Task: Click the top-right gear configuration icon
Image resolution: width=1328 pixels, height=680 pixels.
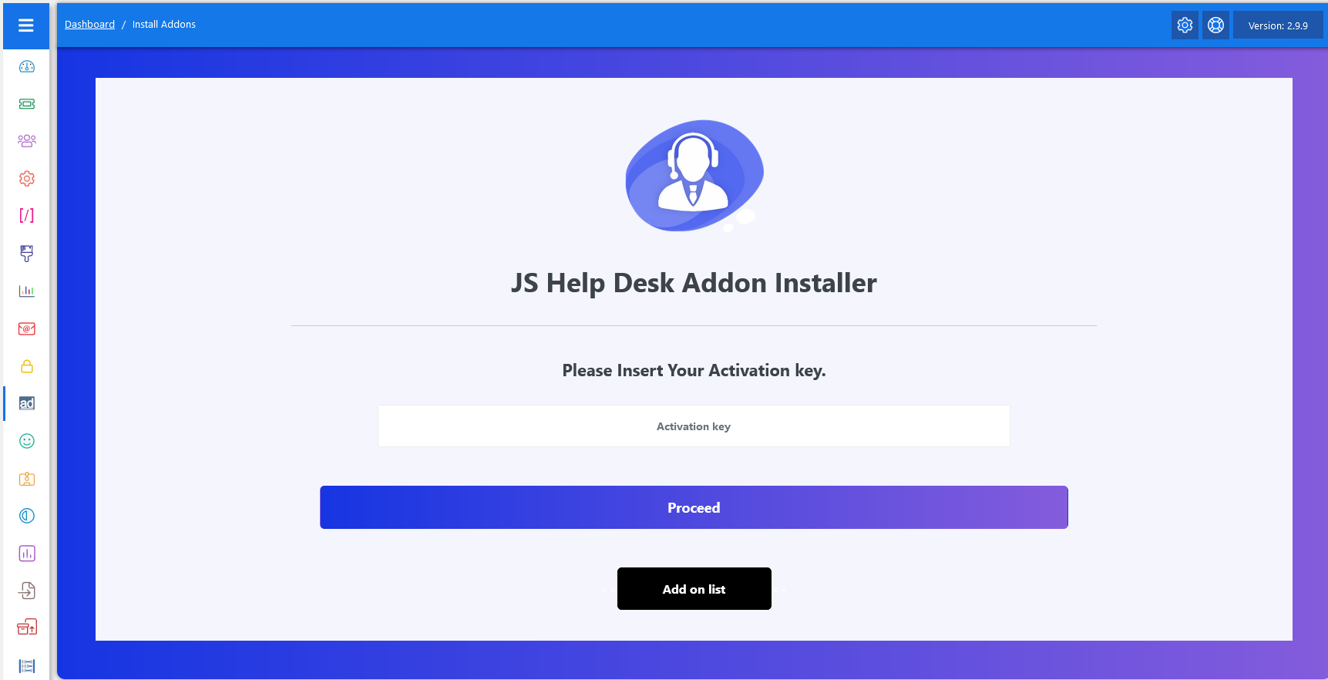Action: (1185, 25)
